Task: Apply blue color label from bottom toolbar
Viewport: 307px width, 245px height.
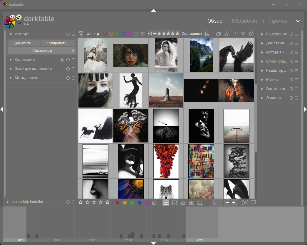Action: 140,203
